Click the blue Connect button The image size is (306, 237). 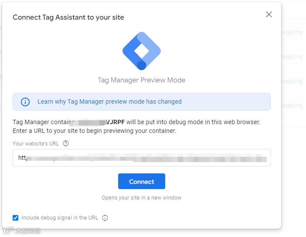click(142, 181)
